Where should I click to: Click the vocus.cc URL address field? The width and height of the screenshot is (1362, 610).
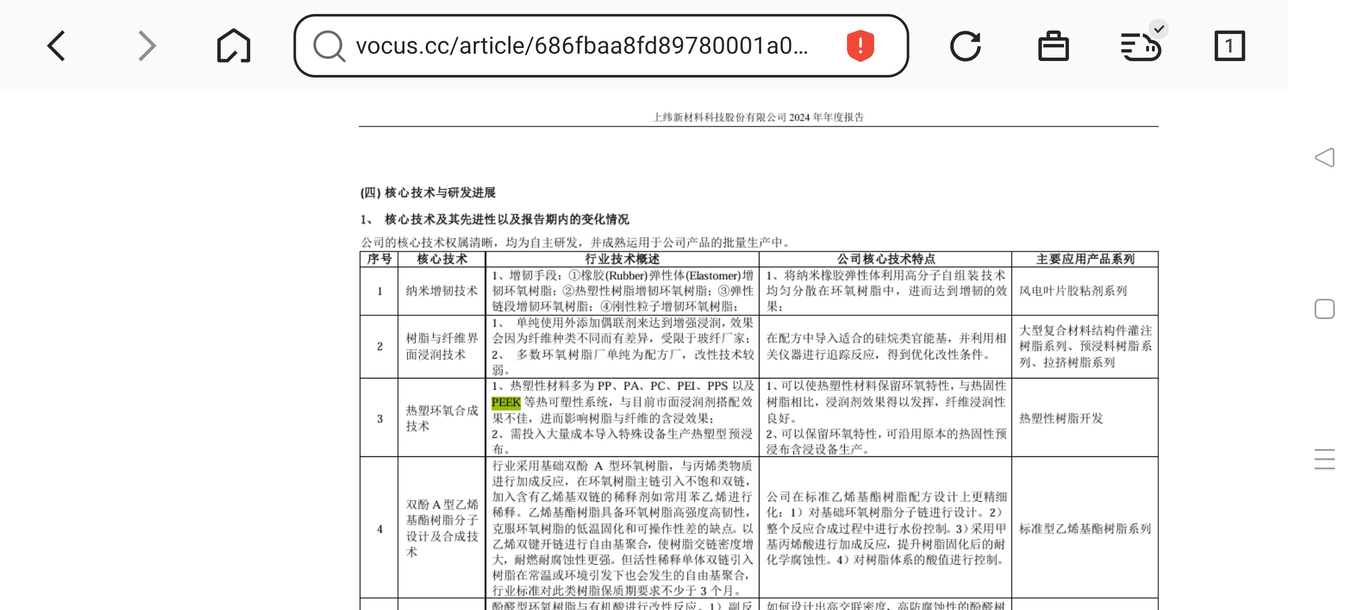[582, 46]
